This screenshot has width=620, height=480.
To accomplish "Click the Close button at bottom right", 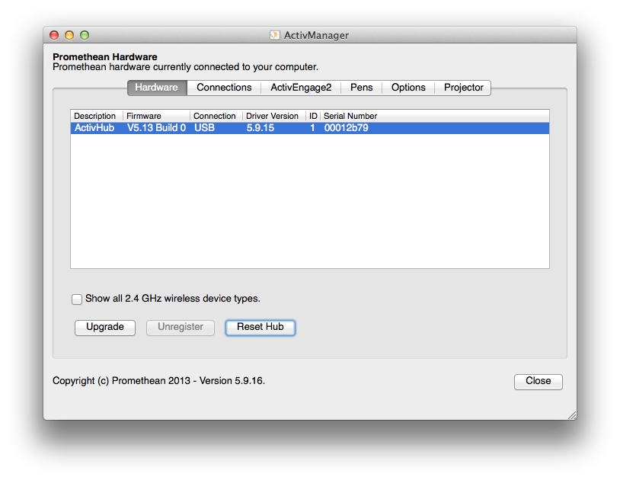I will [538, 381].
